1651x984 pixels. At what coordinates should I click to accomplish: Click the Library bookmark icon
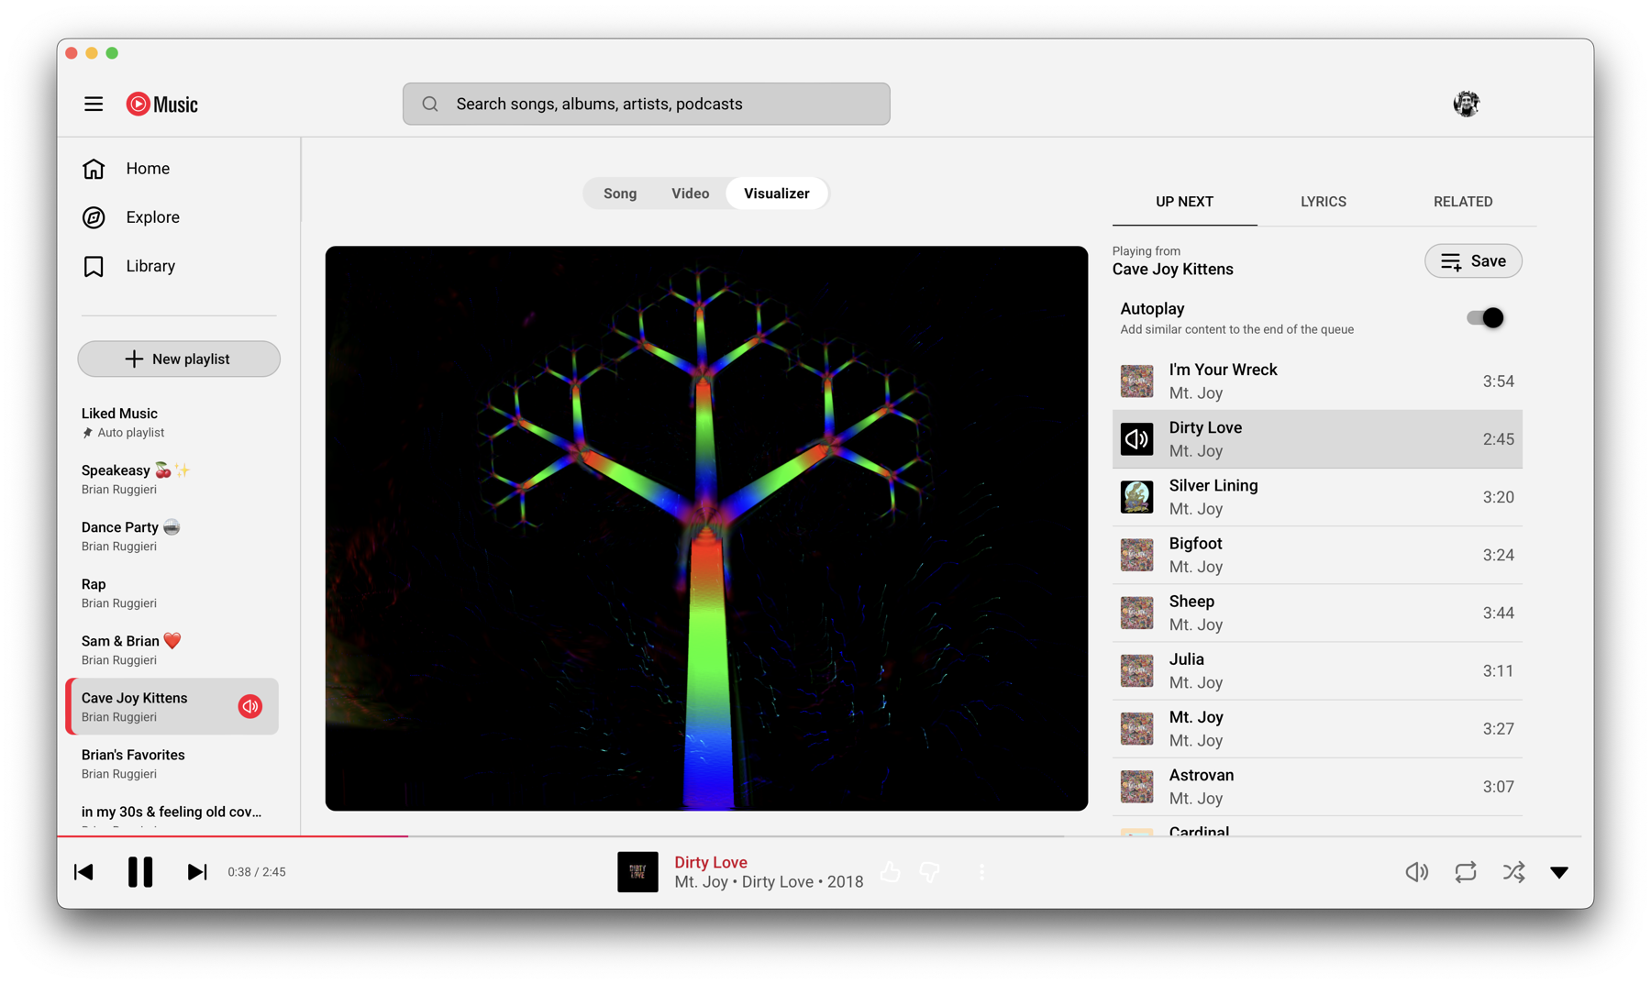(x=94, y=266)
